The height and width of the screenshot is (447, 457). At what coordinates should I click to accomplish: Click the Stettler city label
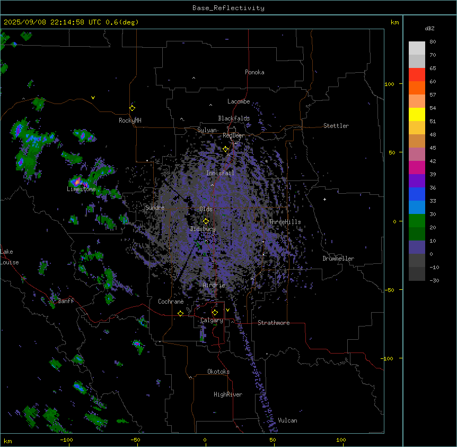click(336, 126)
